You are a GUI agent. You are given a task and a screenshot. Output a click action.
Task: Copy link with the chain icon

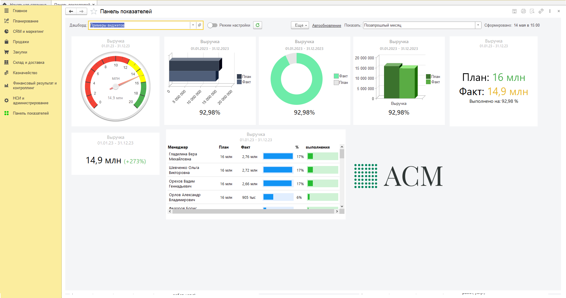tap(541, 11)
